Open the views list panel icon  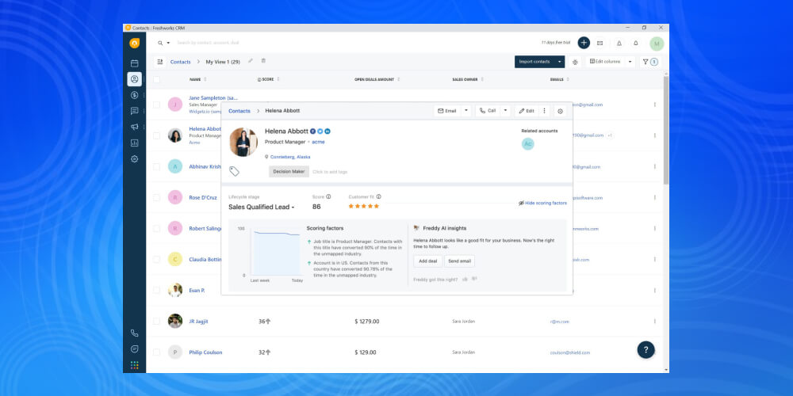tap(160, 62)
